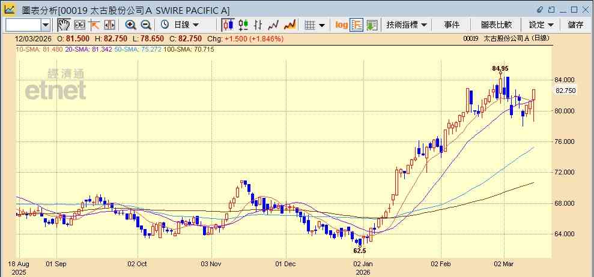Click the 12/03/2026 date readout
This screenshot has width=594, height=277.
[x=34, y=38]
